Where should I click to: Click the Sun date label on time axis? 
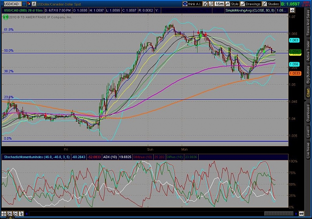click(150, 149)
